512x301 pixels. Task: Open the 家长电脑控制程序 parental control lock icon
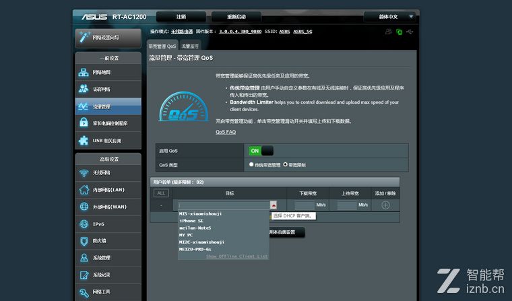point(84,123)
